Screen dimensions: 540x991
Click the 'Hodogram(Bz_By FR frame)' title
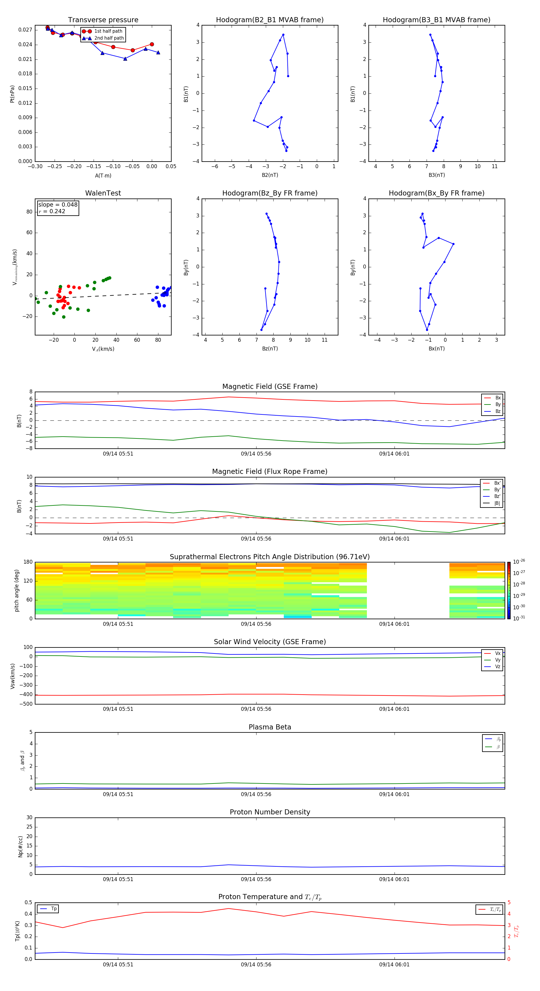pos(270,193)
